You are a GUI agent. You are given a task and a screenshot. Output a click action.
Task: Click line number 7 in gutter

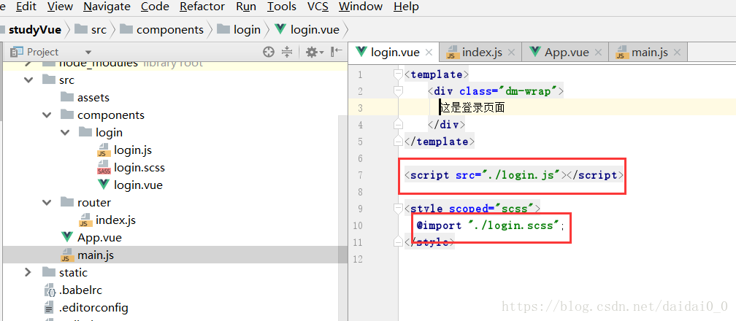[x=360, y=175]
